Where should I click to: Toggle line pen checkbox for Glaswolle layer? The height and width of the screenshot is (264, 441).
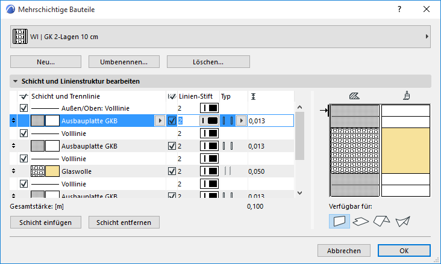(172, 171)
